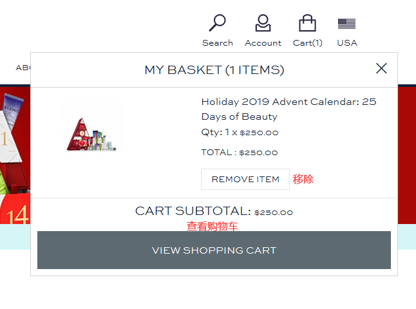The width and height of the screenshot is (416, 309).
Task: Click the "Account" text label
Action: click(x=263, y=43)
